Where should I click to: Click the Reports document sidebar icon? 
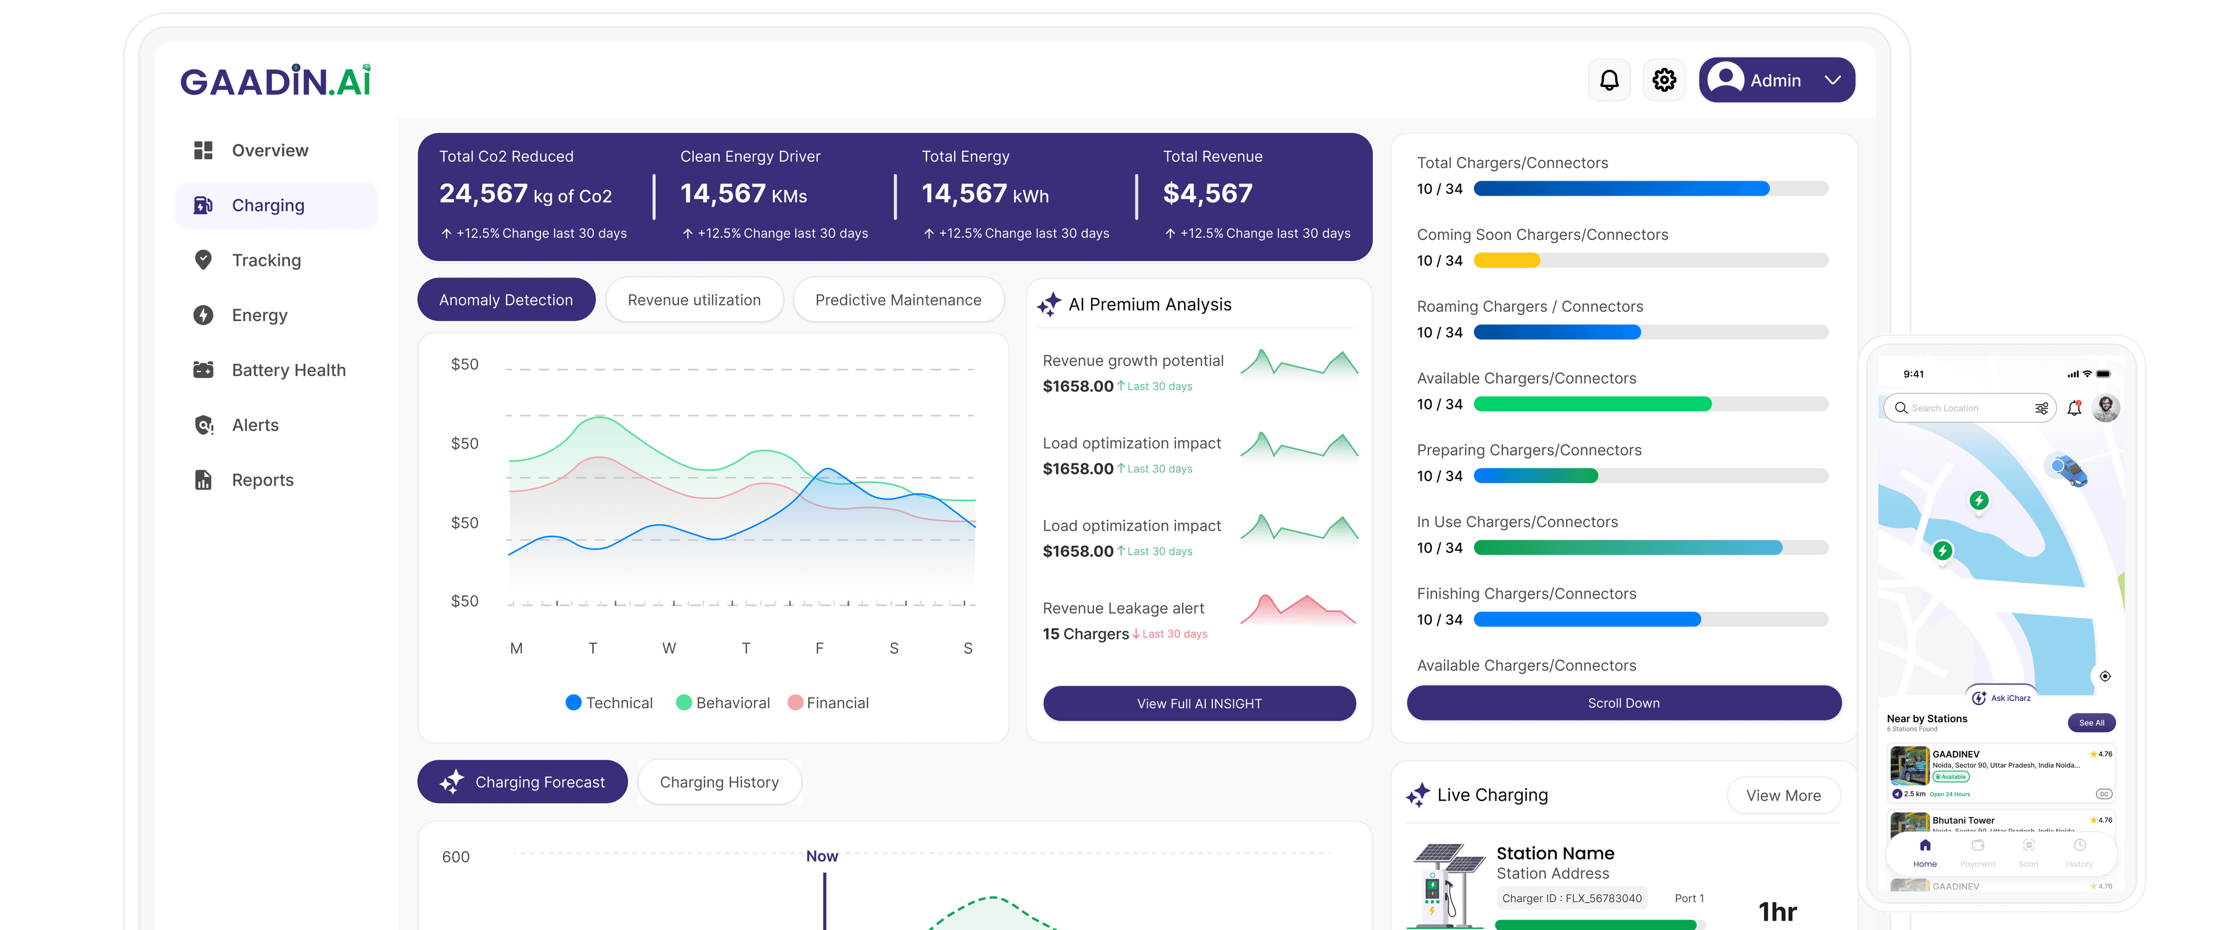pos(203,481)
